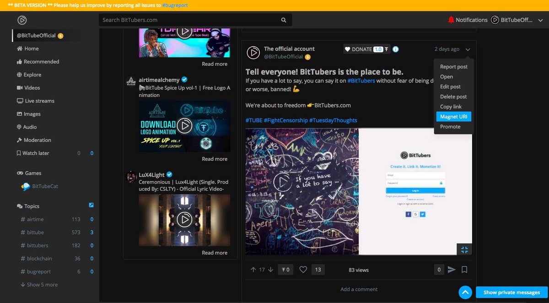Screen dimensions: 549x303
Task: Play the Ceremonious lyric video
Action: tap(184, 220)
